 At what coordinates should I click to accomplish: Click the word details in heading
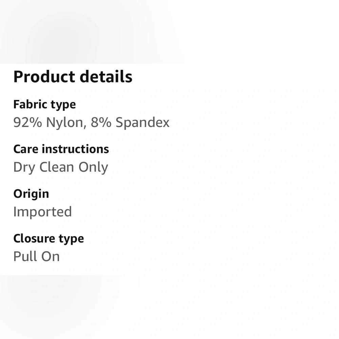106,77
